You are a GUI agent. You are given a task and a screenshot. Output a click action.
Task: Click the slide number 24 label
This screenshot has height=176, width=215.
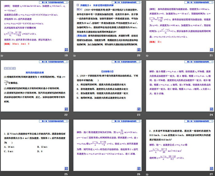pyautogui.click(x=211, y=115)
